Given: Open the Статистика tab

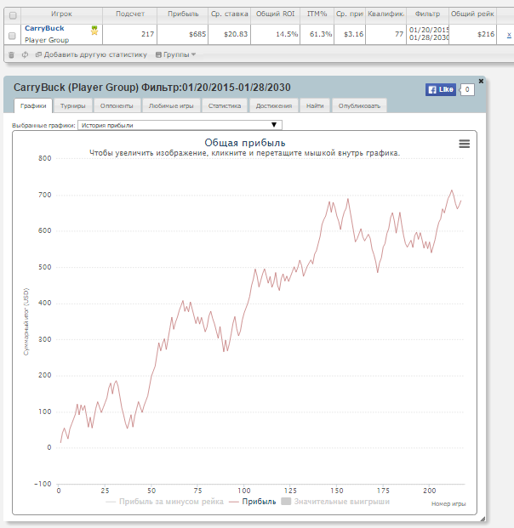Looking at the screenshot, I should coord(224,106).
